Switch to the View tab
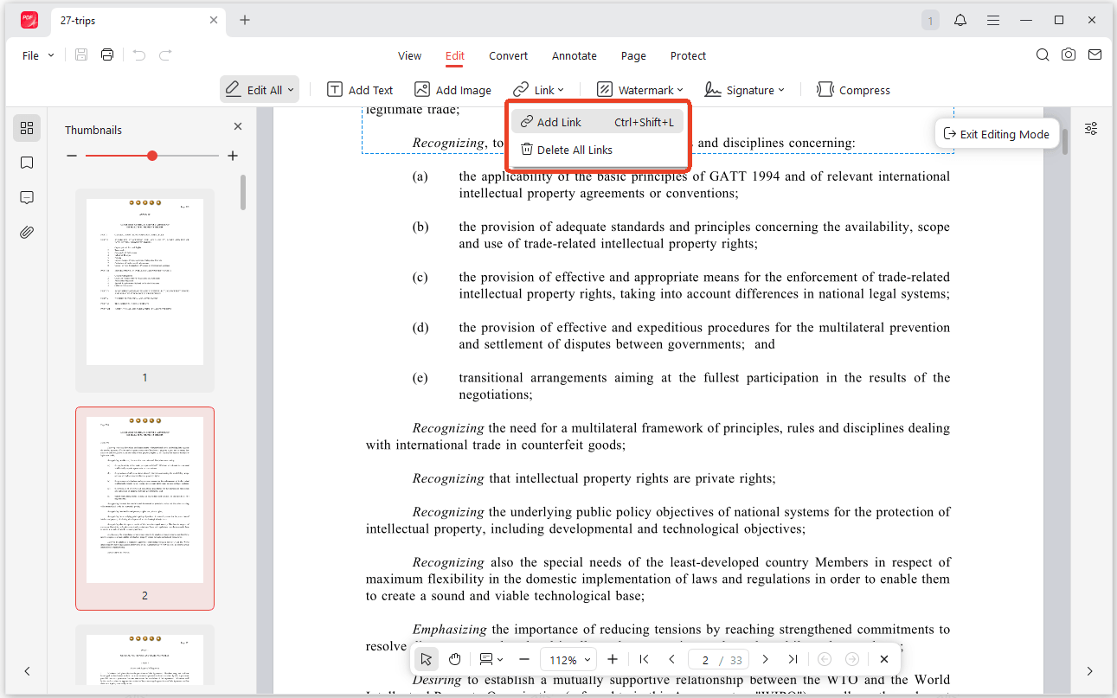The height and width of the screenshot is (698, 1117). tap(409, 55)
